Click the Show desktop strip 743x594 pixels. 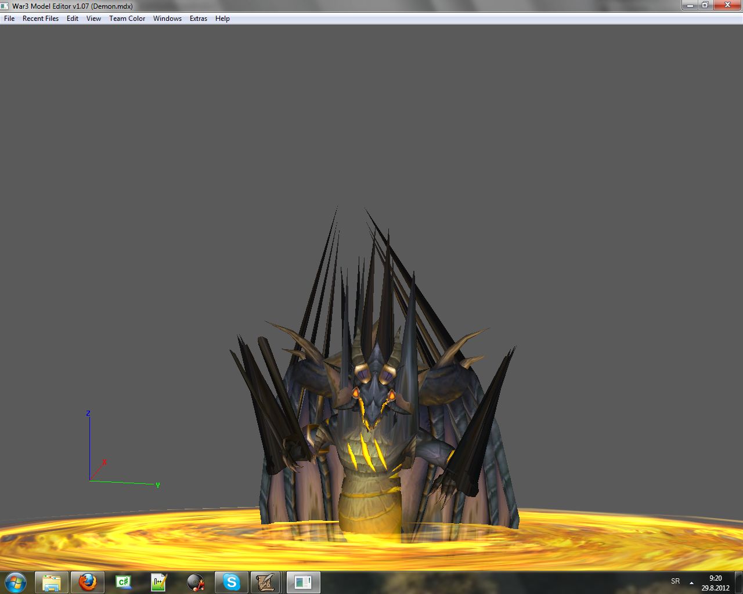coord(738,582)
